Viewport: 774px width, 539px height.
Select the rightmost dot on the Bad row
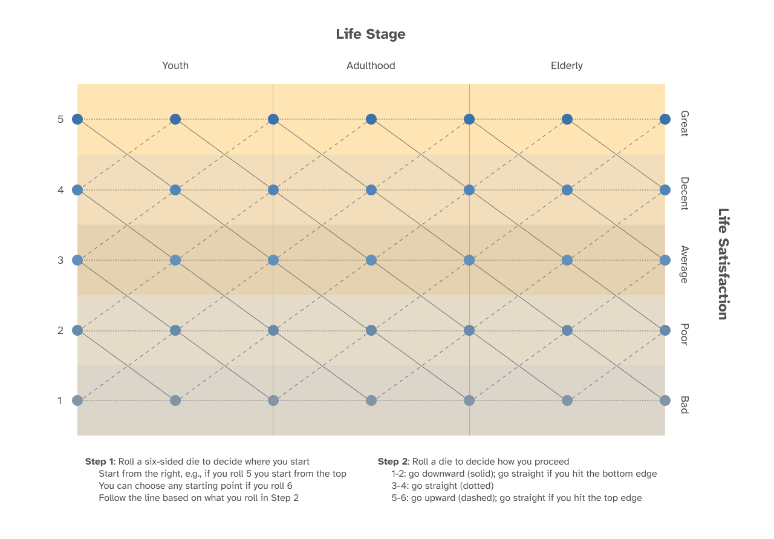(x=665, y=400)
